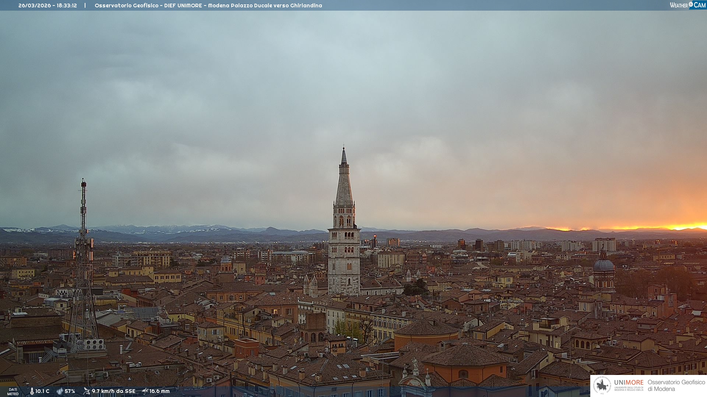Click the UNIMORE logo text

629,383
